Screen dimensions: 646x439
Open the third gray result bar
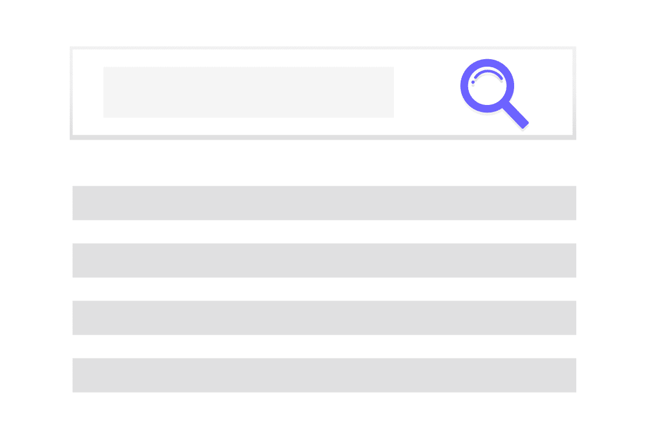click(x=324, y=318)
